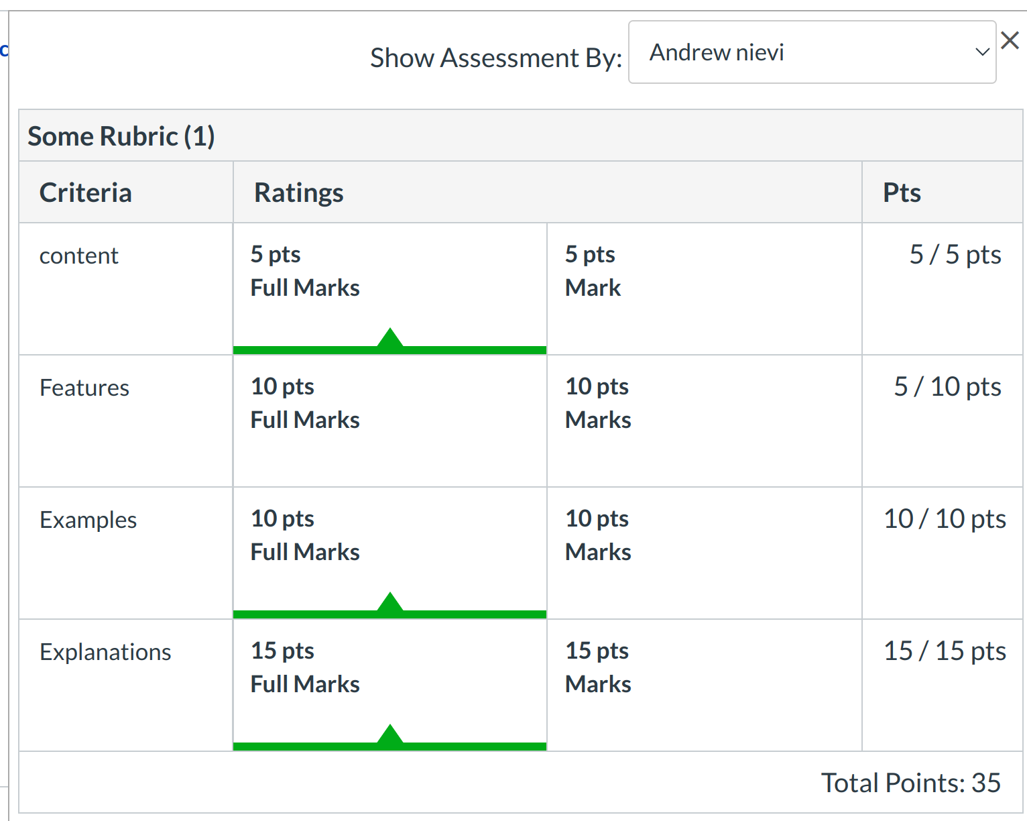Click the Total Points: 35 summary
1027x821 pixels.
click(x=910, y=783)
